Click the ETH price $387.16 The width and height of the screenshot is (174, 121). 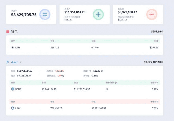(x=55, y=48)
